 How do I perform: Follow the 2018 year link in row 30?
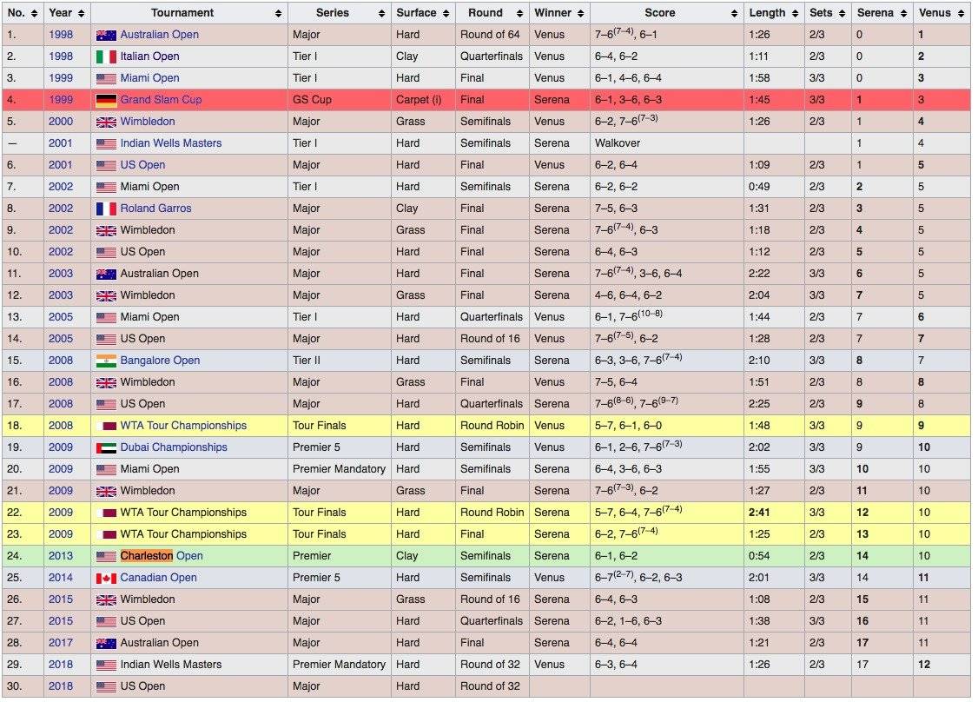tap(61, 686)
